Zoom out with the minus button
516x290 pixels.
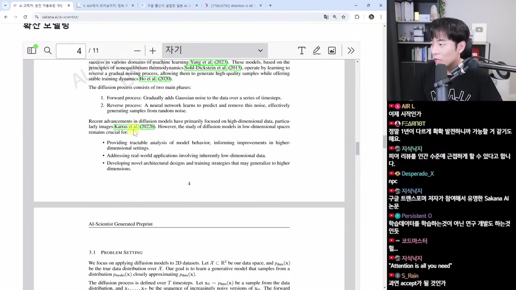(x=137, y=51)
